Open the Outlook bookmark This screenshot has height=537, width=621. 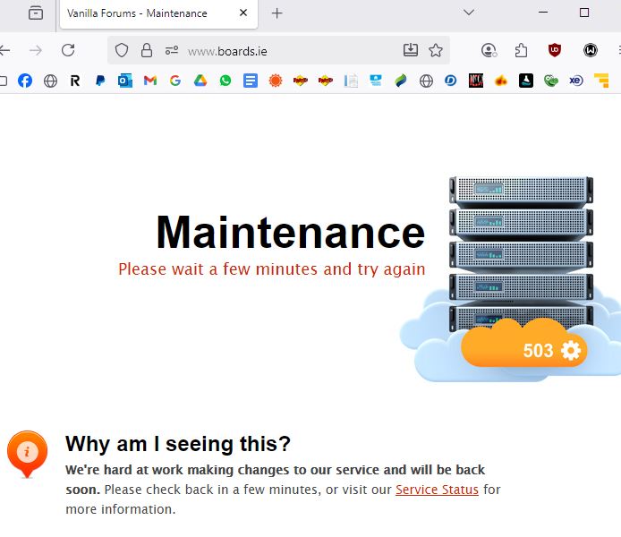(125, 81)
